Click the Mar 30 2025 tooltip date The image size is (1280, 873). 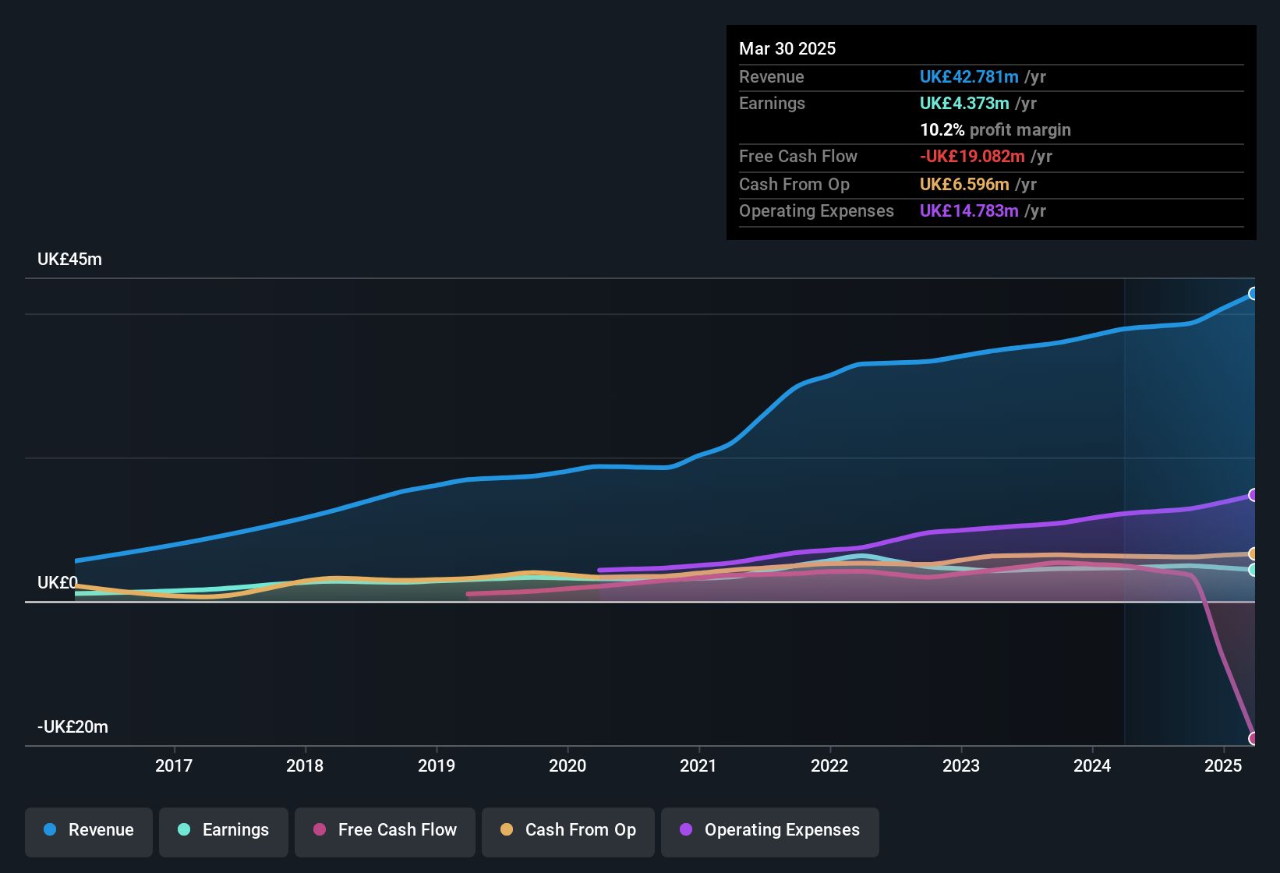click(x=787, y=49)
